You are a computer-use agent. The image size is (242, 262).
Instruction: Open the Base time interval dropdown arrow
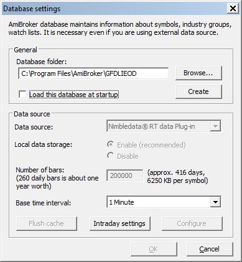[x=215, y=202]
